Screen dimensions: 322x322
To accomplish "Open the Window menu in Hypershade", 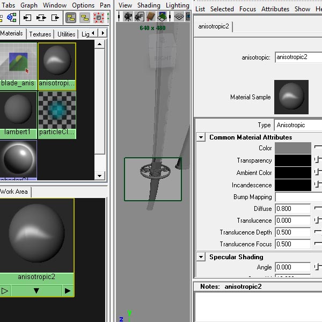I will pos(55,5).
